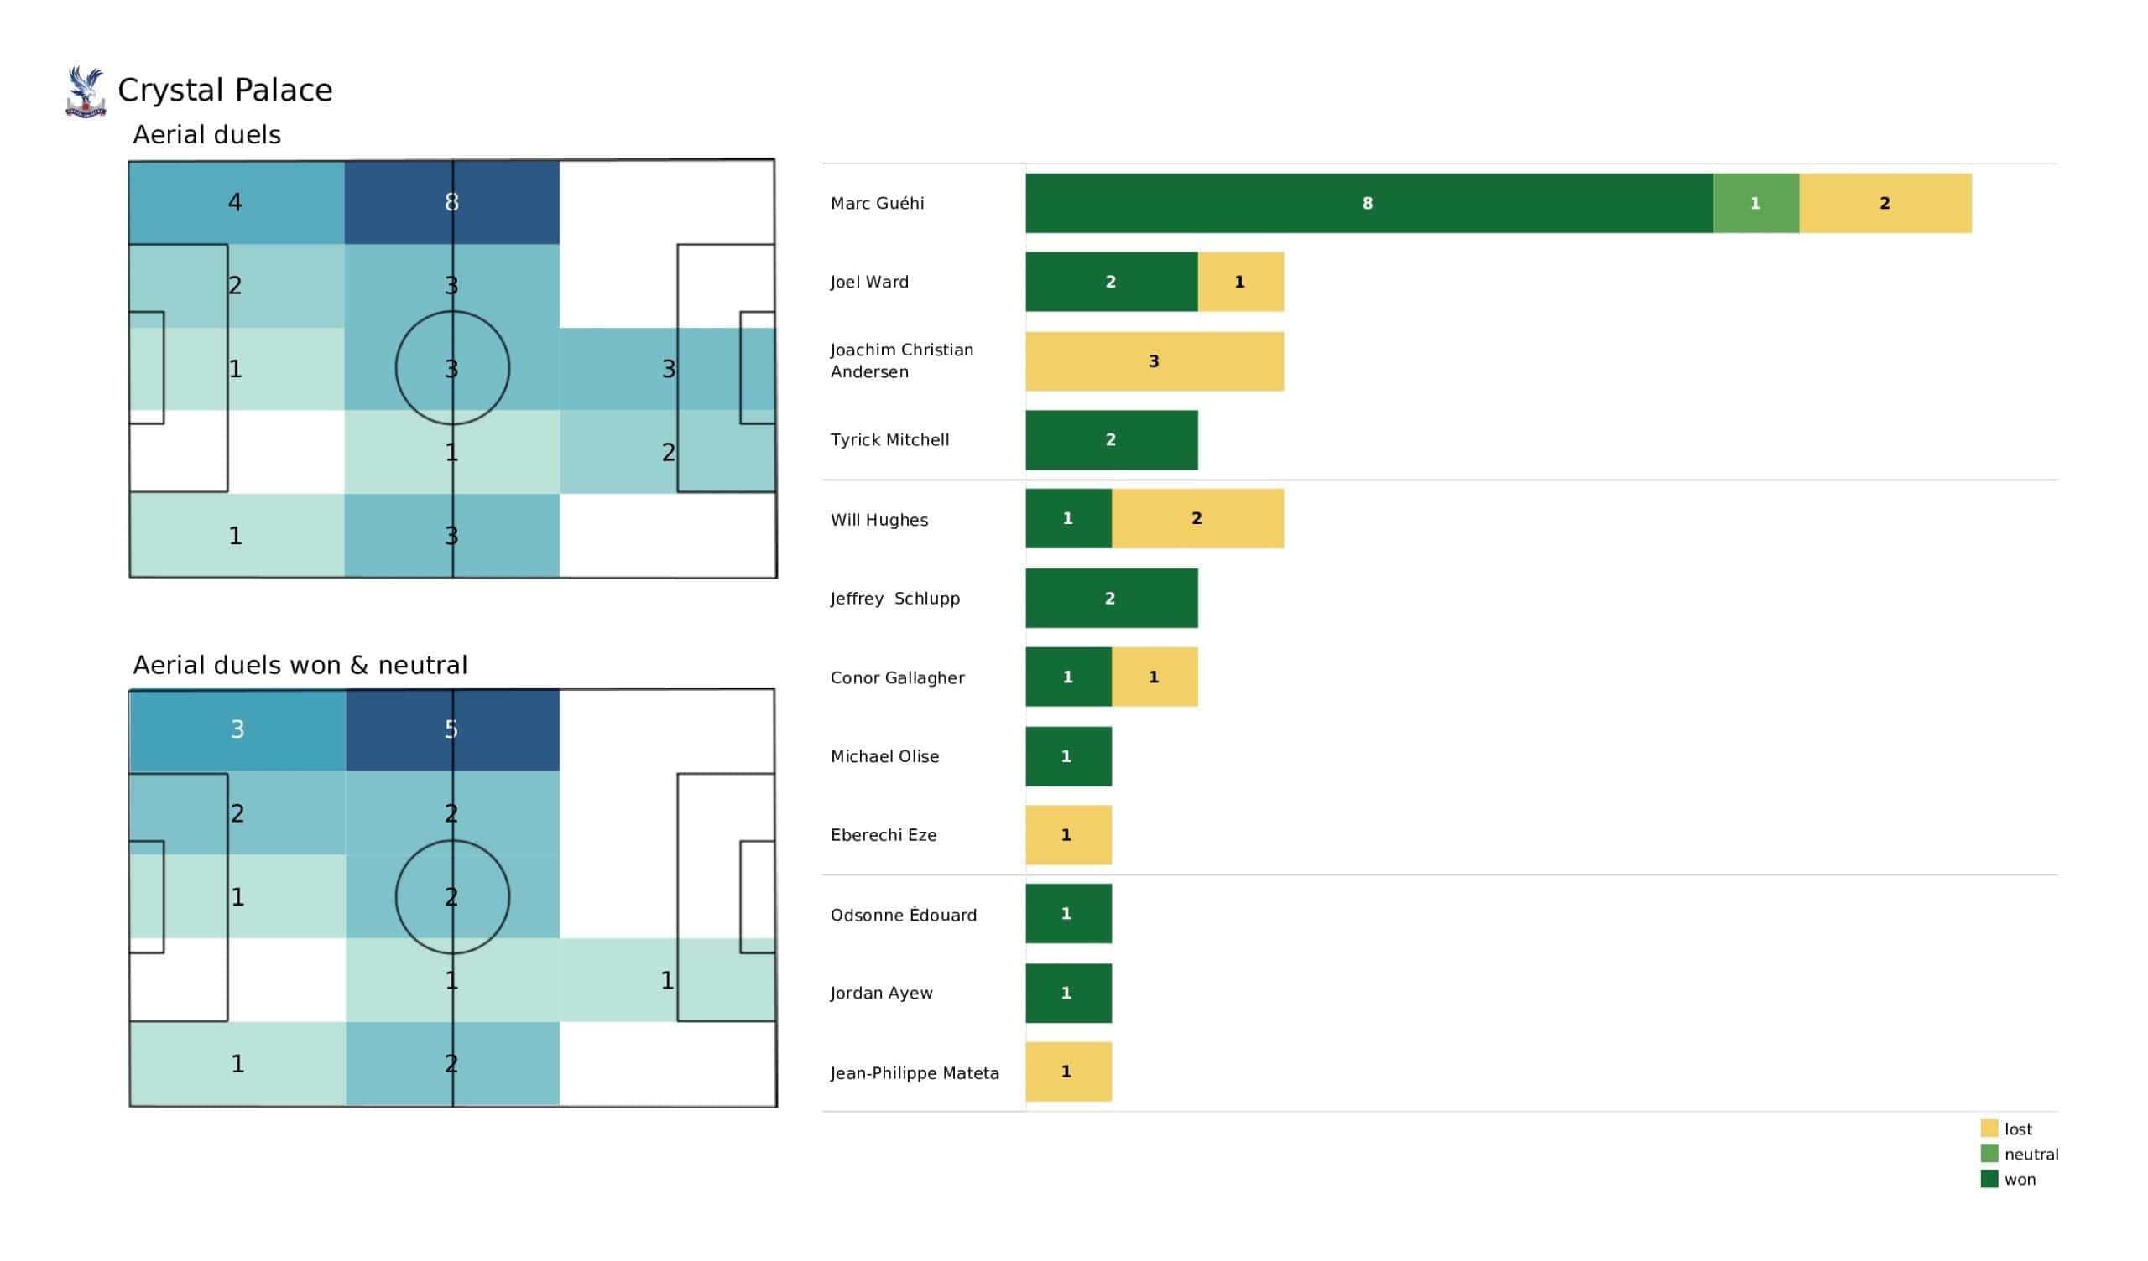The width and height of the screenshot is (2148, 1261).
Task: Click Conor Gallagher's lost bar segment
Action: (1155, 677)
